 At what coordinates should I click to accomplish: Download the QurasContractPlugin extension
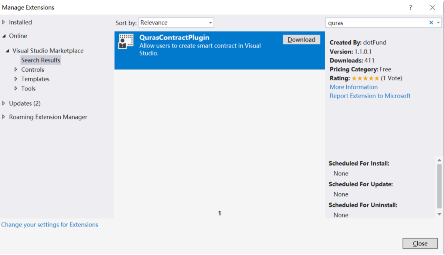pos(301,40)
